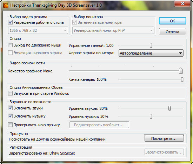Click the Зарегистрировать... button
The height and width of the screenshot is (164, 193).
point(164,152)
